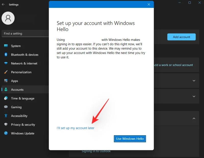This screenshot has width=204, height=158.
Task: Open System settings
Action: click(x=16, y=46)
